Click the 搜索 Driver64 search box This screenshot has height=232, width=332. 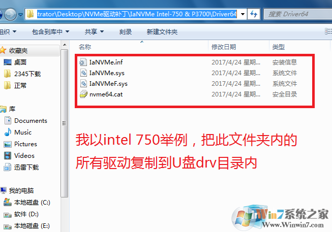click(298, 14)
